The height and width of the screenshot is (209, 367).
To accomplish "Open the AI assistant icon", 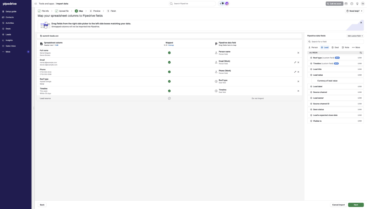I will (227, 4).
